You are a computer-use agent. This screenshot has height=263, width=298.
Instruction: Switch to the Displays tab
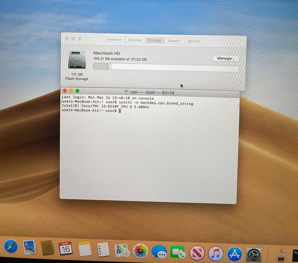point(135,40)
